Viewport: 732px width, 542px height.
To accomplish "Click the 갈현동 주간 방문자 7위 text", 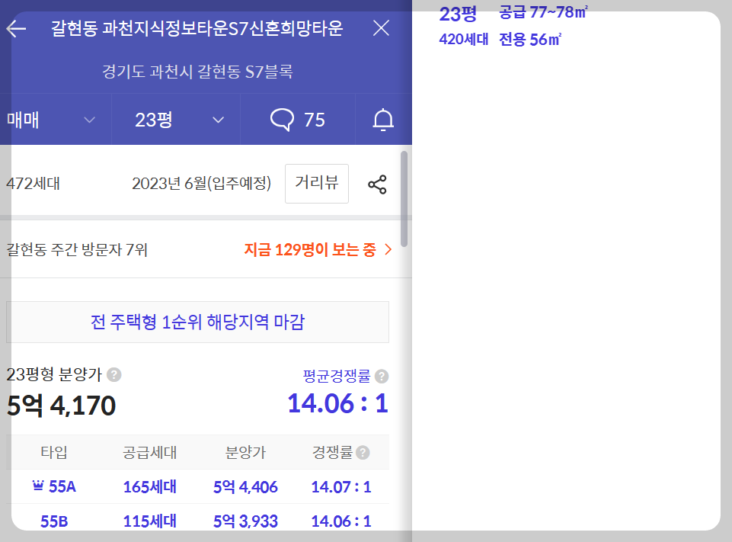I will (77, 249).
